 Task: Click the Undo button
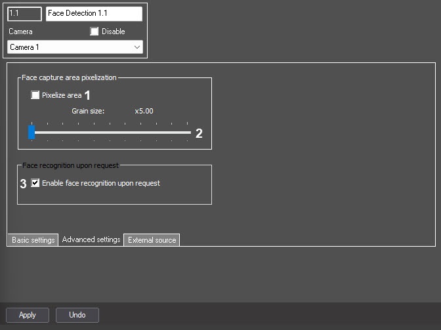[77, 315]
